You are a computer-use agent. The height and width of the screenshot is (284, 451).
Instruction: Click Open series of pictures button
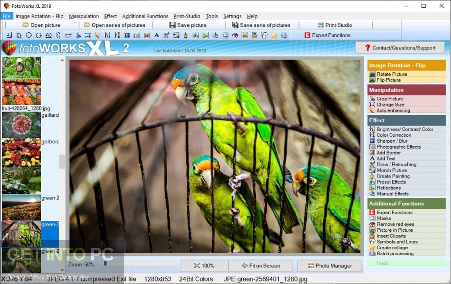[x=115, y=25]
